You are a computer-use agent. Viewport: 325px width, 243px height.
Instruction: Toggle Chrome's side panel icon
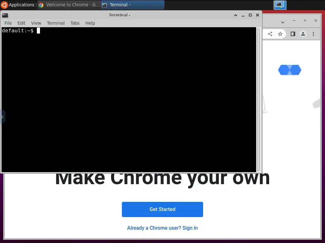(293, 34)
